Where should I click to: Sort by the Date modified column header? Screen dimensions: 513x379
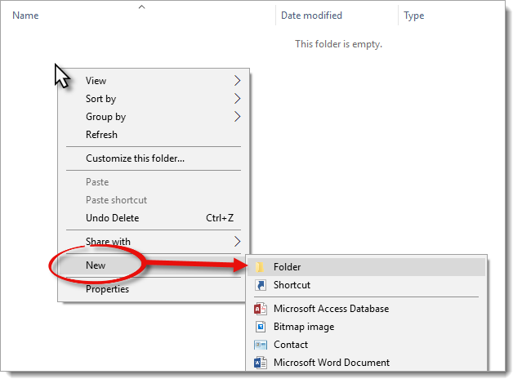pos(311,16)
